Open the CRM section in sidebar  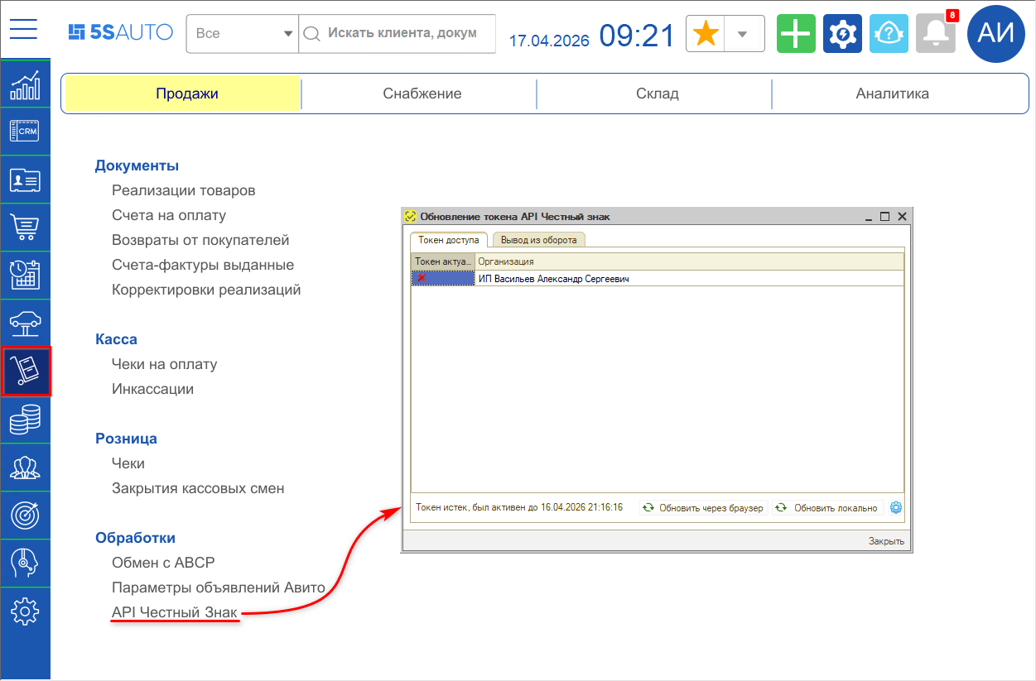(25, 131)
